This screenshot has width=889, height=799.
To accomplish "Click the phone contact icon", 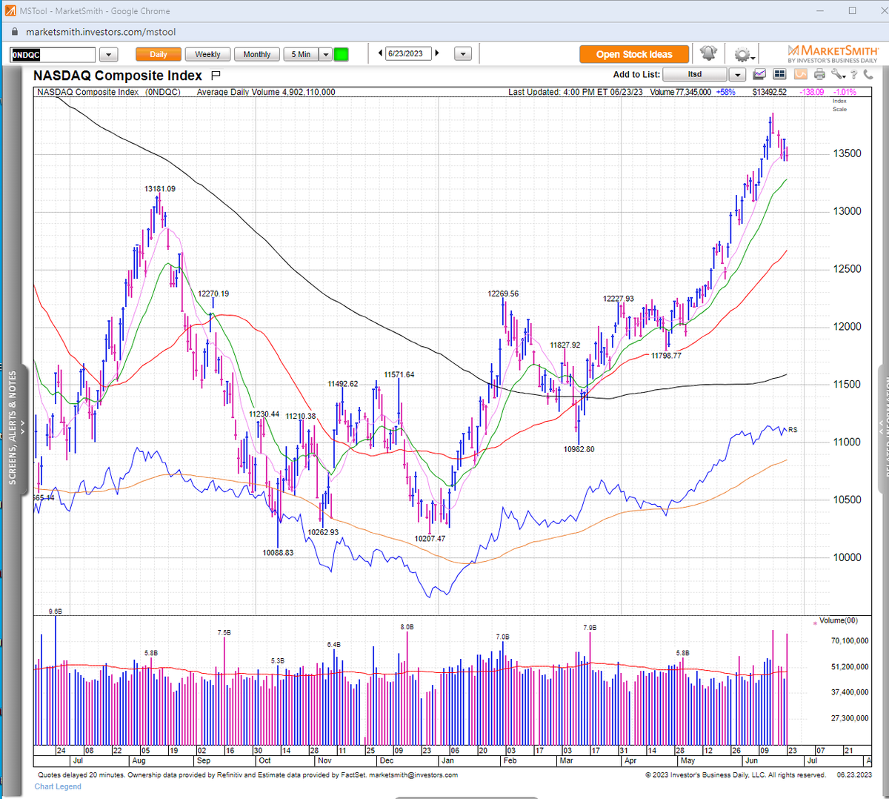I will [x=868, y=75].
